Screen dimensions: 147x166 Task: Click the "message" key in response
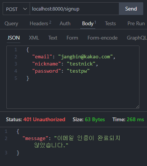tap(35, 139)
